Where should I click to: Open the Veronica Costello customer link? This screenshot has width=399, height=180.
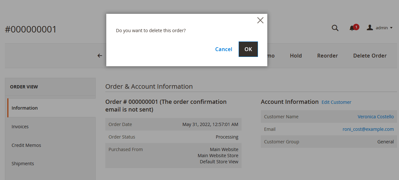pos(375,117)
